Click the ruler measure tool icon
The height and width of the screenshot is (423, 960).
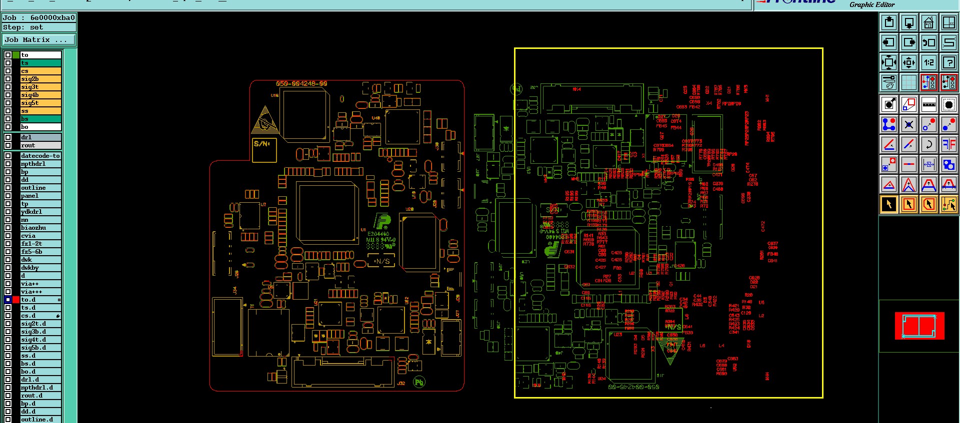929,104
